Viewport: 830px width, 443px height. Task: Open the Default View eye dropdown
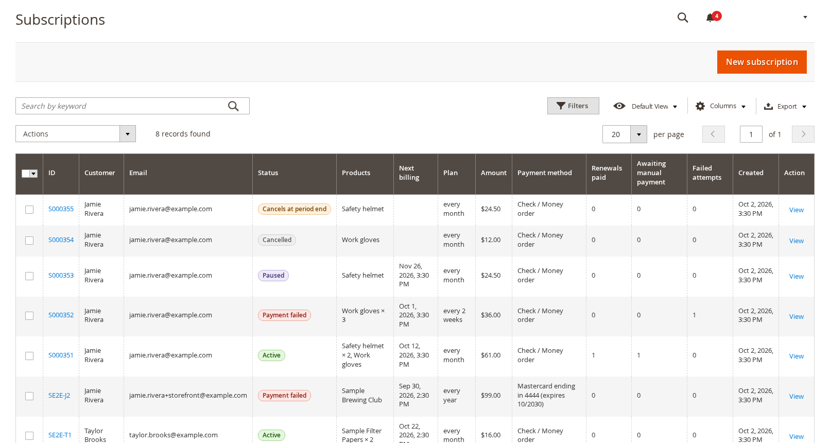[645, 106]
